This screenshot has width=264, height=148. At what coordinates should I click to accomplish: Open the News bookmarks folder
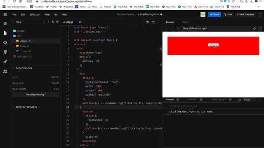(92, 7)
